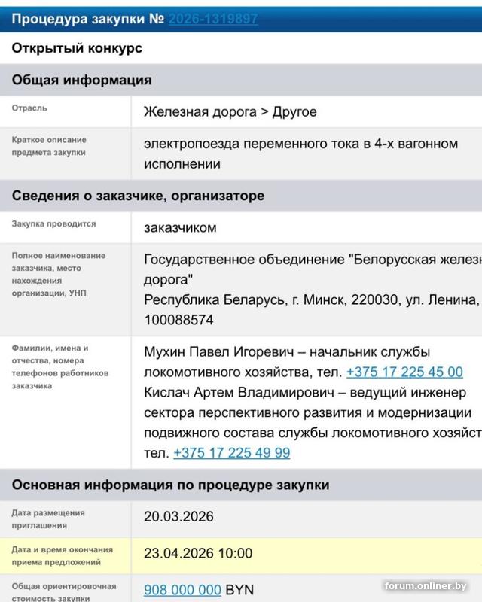This screenshot has width=482, height=602.
Task: Click the date 20.03.2026
Action: pyautogui.click(x=178, y=517)
